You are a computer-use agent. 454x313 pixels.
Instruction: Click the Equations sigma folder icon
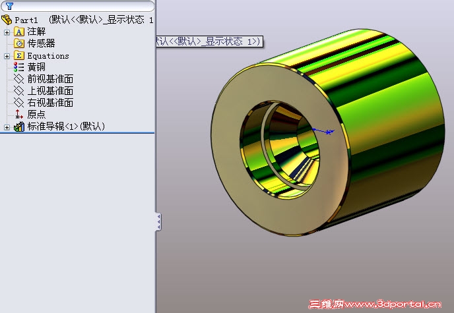coord(19,55)
